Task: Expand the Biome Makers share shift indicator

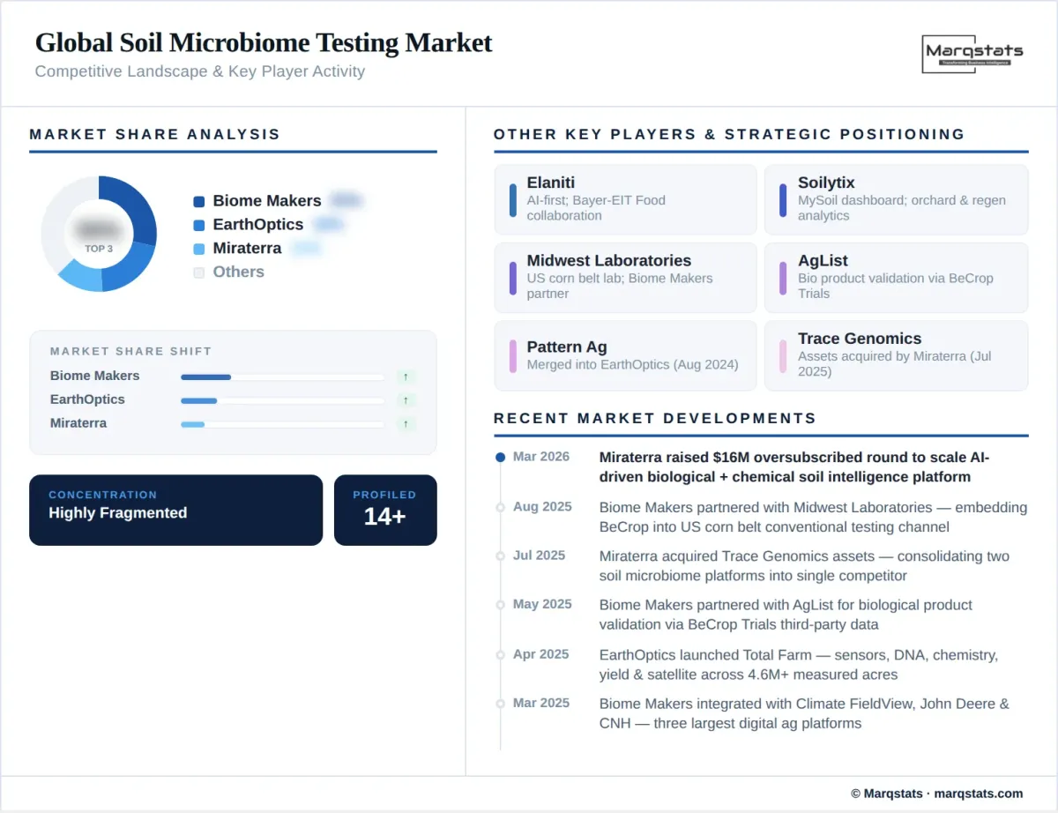Action: (406, 376)
